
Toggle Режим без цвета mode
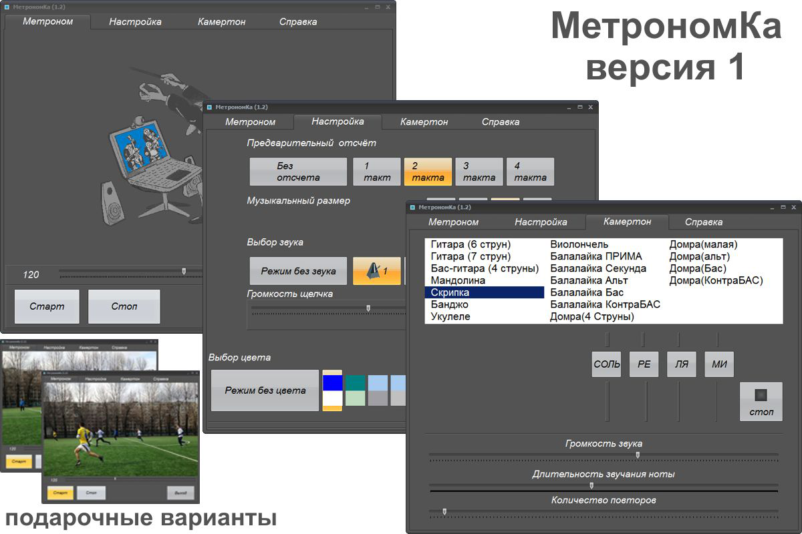click(265, 390)
